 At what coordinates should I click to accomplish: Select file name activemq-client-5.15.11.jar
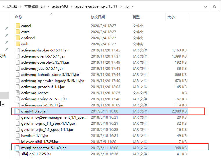click(43, 56)
